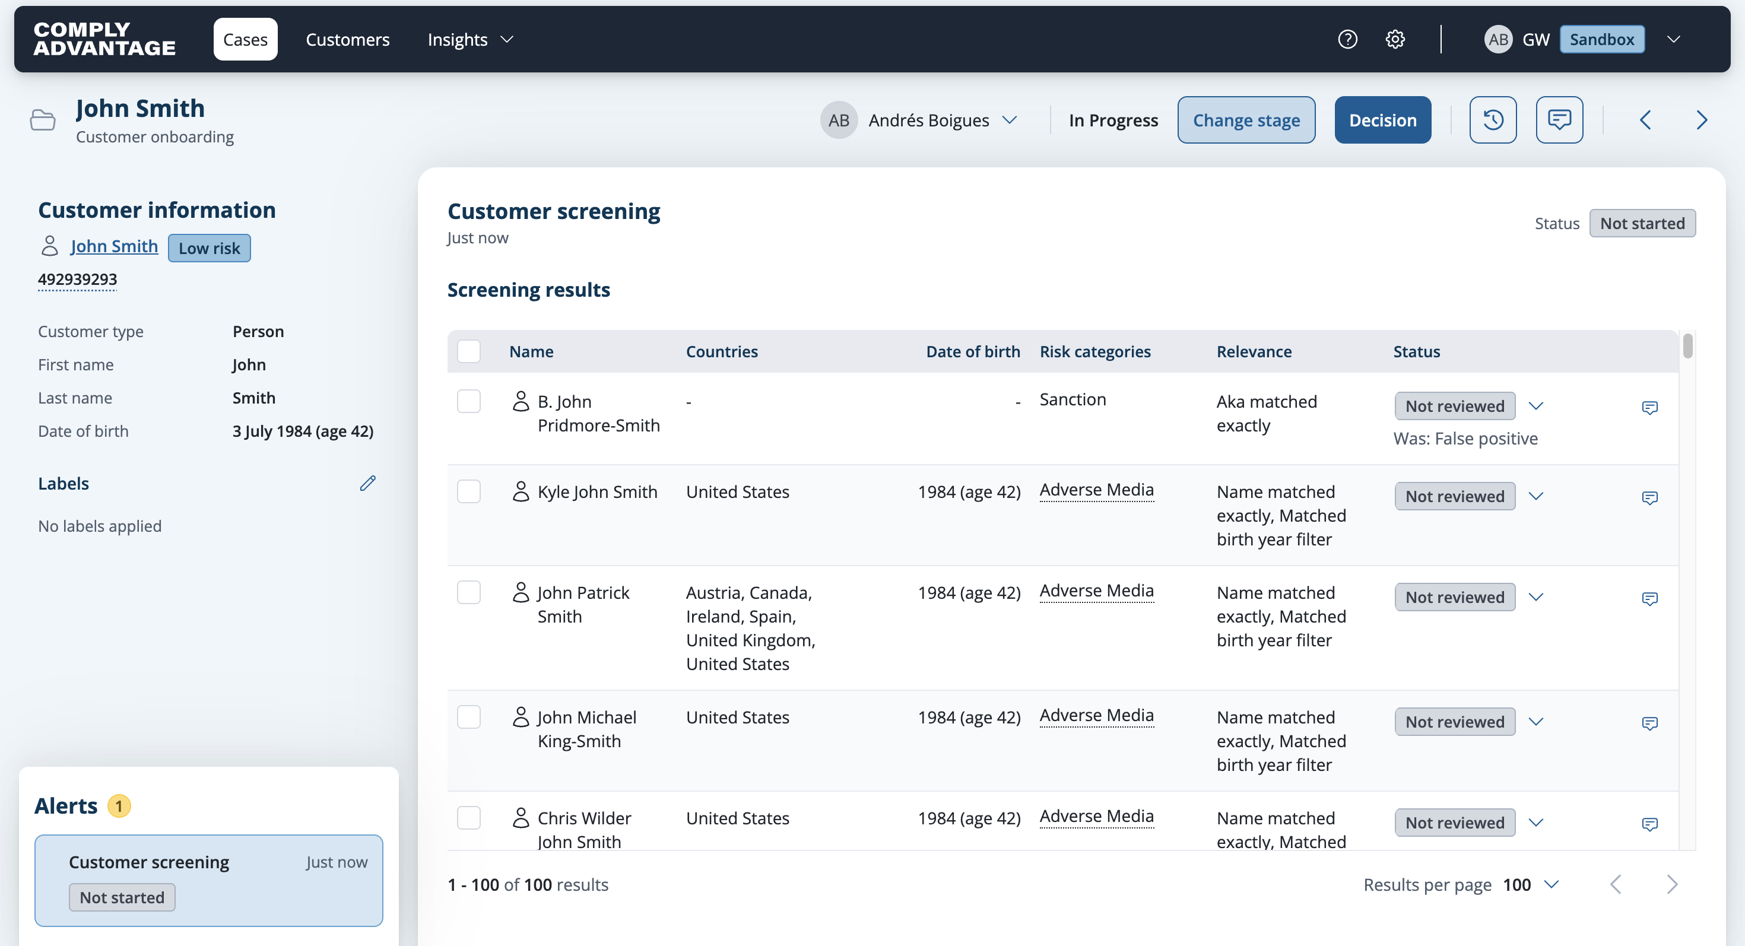Click the '1 - 100 of 100 results' text
This screenshot has height=946, width=1745.
point(528,884)
